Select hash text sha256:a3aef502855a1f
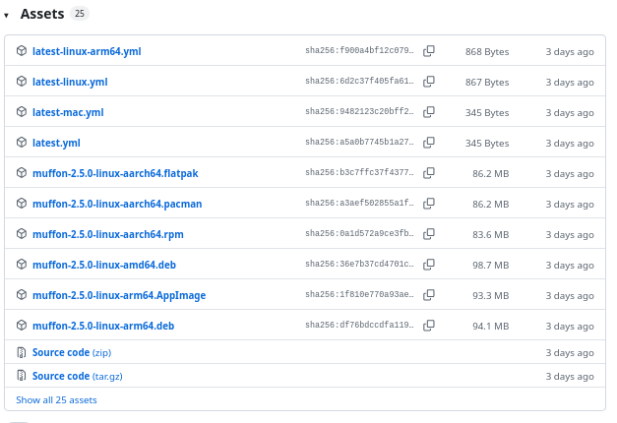The width and height of the screenshot is (617, 423). [x=359, y=203]
